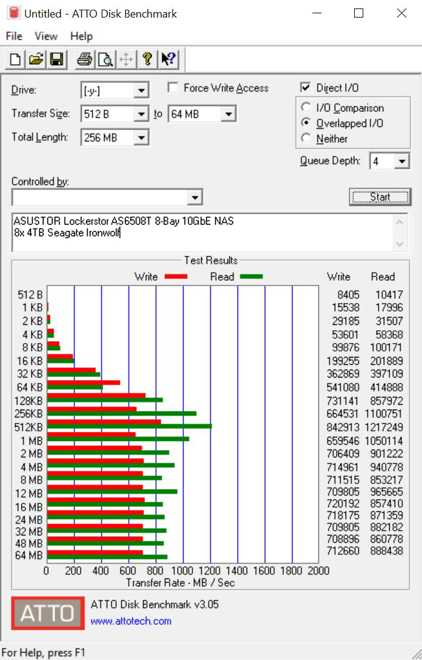The height and width of the screenshot is (660, 422).
Task: Open About via the yellow question mark icon
Action: (x=147, y=59)
